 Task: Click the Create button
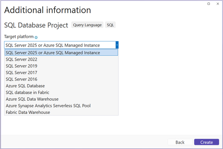[x=207, y=142]
